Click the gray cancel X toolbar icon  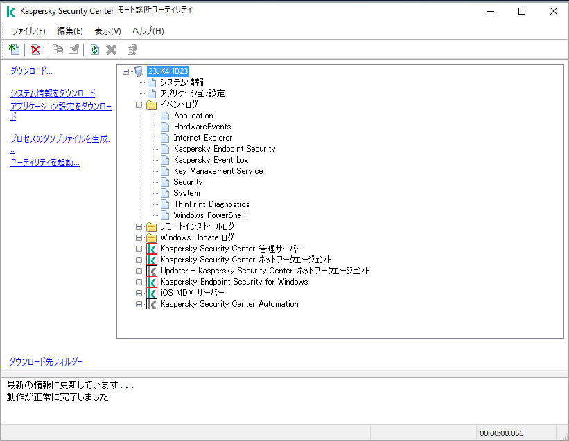[112, 49]
